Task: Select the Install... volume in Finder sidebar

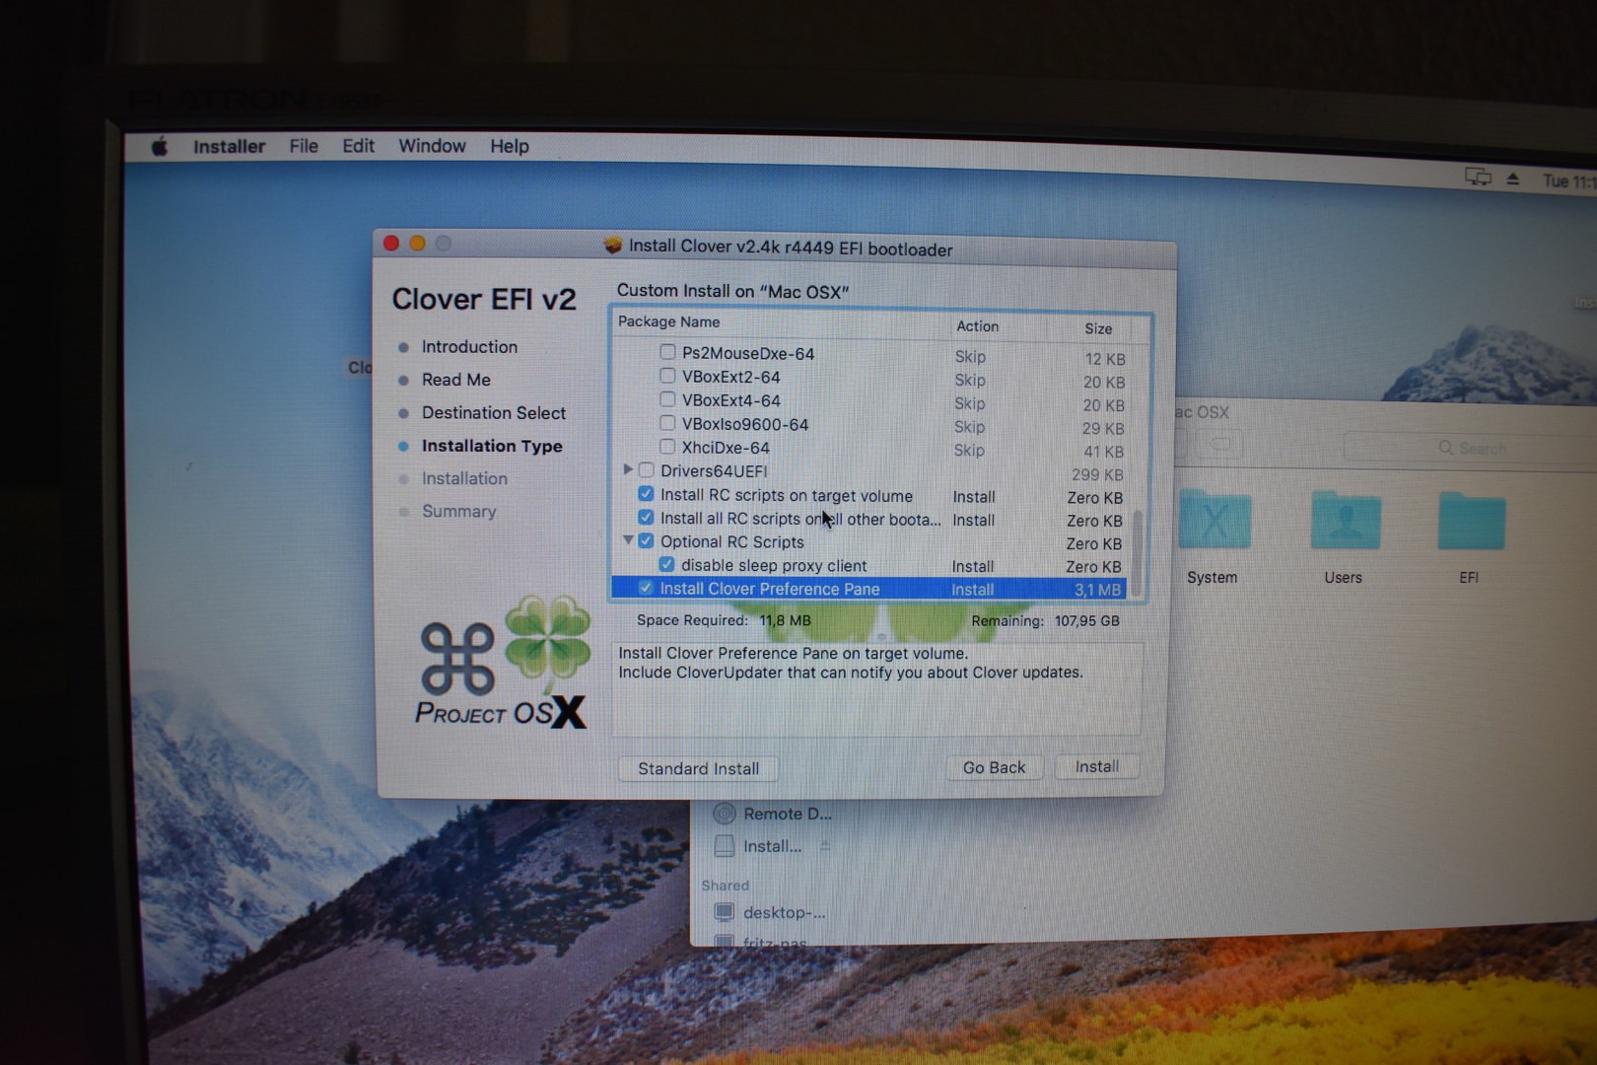Action: (758, 846)
